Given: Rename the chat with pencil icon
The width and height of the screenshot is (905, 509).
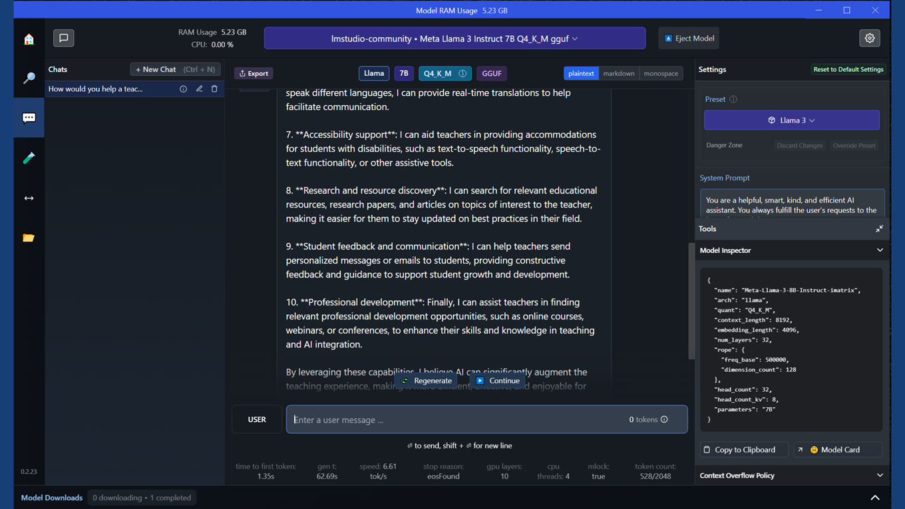Looking at the screenshot, I should tap(199, 88).
